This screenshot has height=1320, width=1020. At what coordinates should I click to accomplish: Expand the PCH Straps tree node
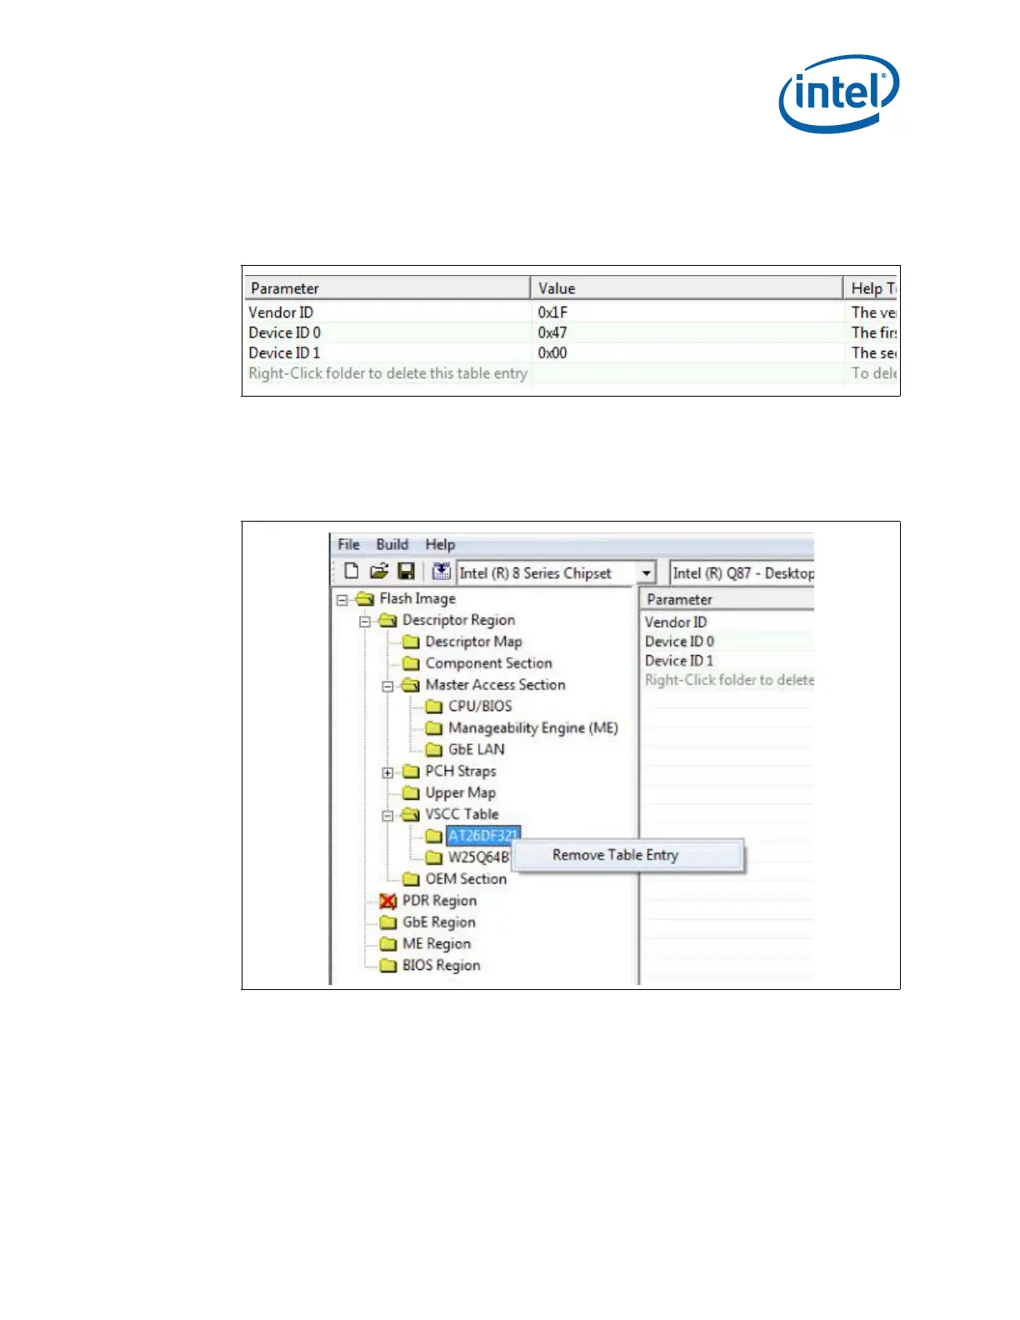[x=387, y=773]
